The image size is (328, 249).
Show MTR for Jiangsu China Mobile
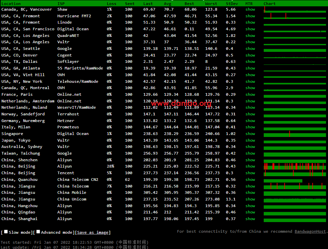coord(250,192)
